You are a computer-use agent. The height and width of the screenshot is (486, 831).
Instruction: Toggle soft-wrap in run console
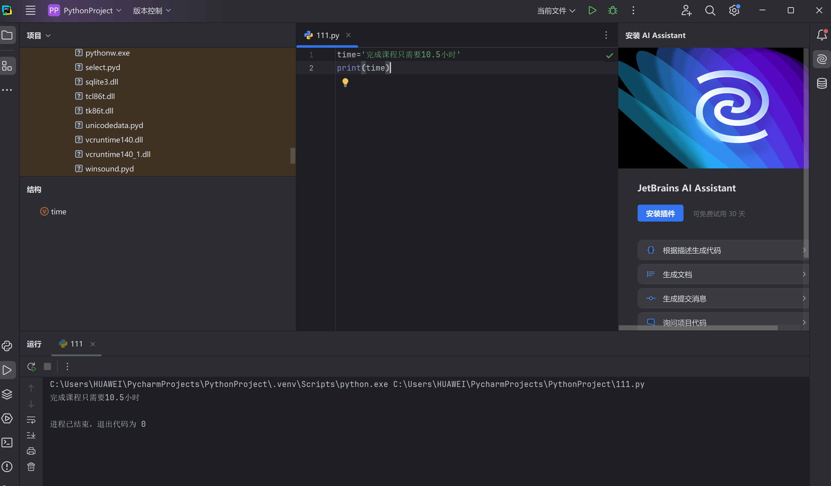coord(31,420)
